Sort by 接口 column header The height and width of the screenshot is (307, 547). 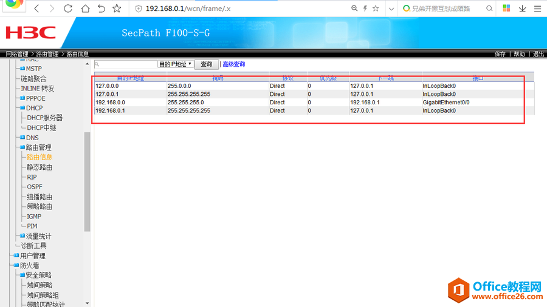point(478,78)
